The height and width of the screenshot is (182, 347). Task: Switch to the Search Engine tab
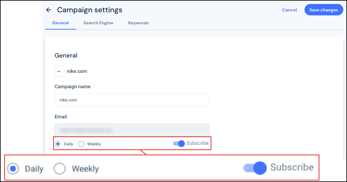click(98, 23)
